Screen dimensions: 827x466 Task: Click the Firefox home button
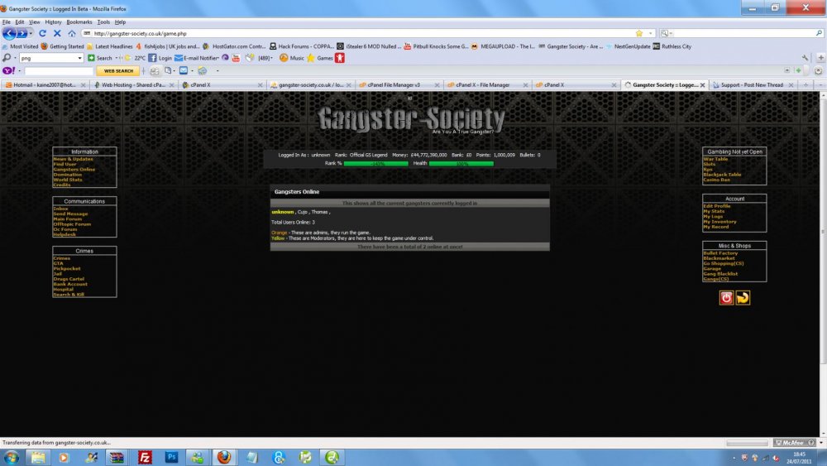click(x=72, y=33)
